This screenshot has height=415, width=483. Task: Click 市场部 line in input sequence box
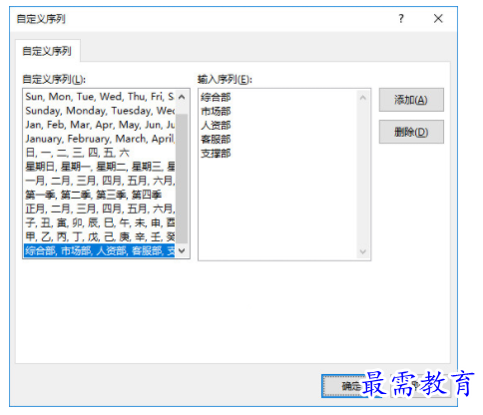click(216, 112)
